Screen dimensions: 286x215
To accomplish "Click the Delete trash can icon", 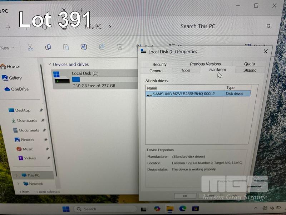I will 120,47.
